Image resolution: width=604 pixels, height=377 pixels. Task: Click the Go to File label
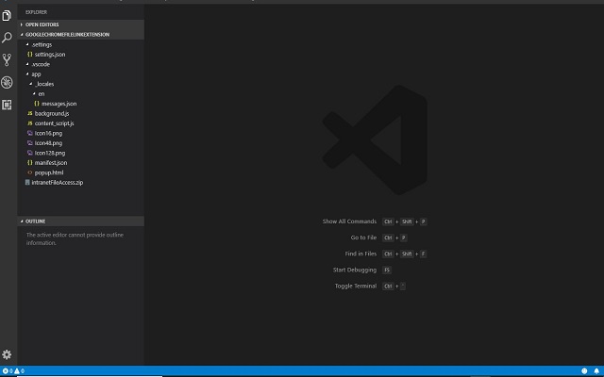pyautogui.click(x=363, y=238)
